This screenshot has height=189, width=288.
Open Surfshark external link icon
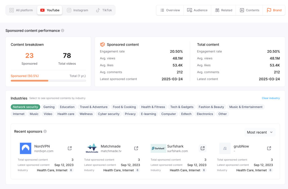[x=202, y=148]
